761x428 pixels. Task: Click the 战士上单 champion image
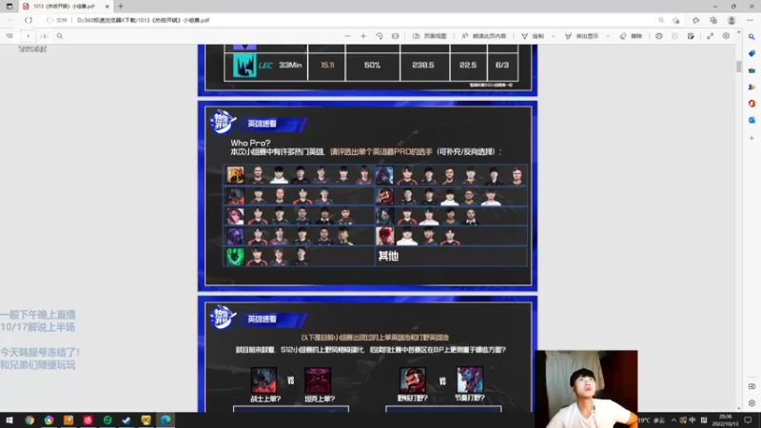click(264, 379)
